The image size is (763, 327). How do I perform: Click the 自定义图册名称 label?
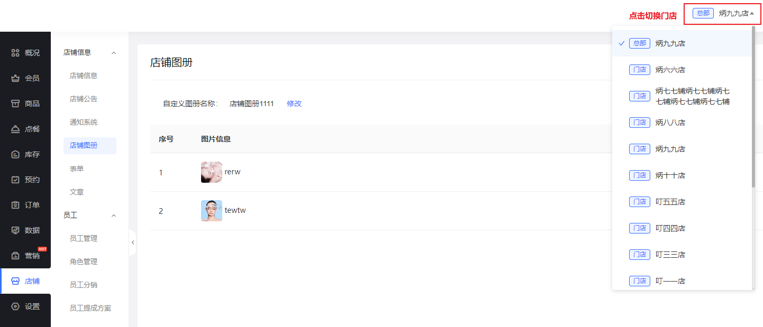[190, 104]
